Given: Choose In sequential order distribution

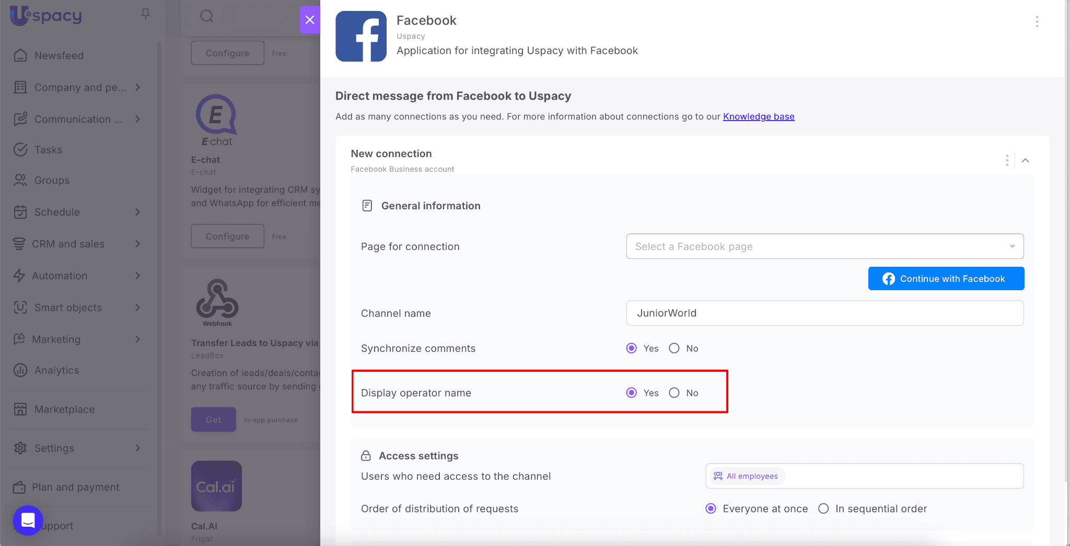Looking at the screenshot, I should pos(823,508).
